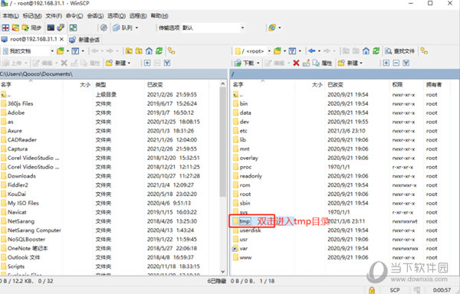
Task: Select the www folder in remote panel
Action: click(245, 258)
